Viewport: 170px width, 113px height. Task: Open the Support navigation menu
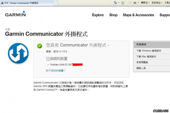165,15
